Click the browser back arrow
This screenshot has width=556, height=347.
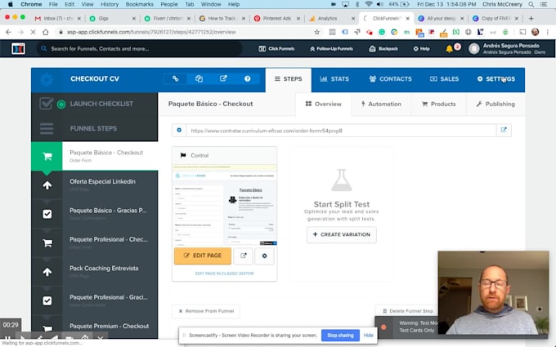[8, 32]
